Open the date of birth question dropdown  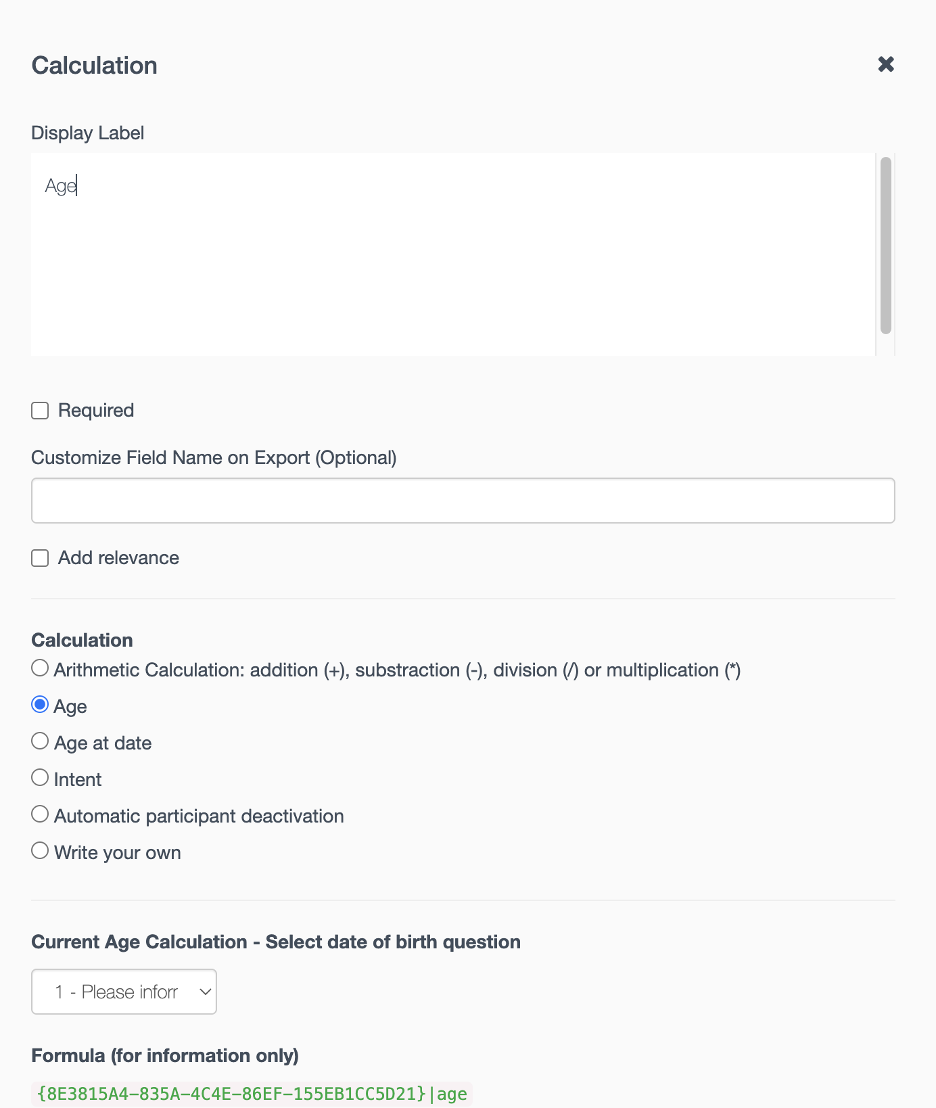(124, 992)
